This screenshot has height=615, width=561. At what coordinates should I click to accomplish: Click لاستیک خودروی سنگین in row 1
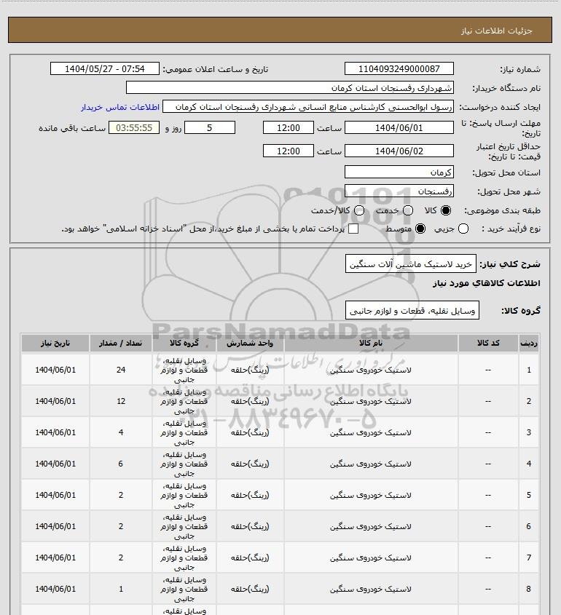coord(371,370)
